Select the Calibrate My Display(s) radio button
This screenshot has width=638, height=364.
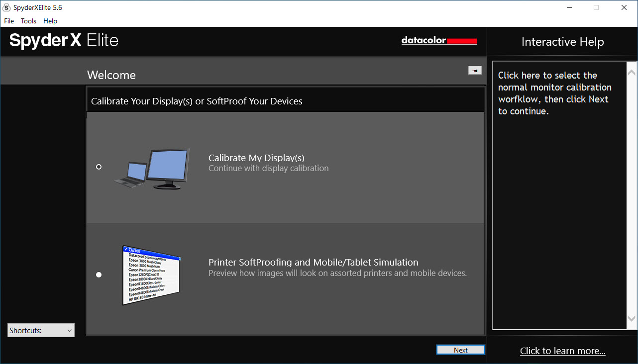click(99, 167)
